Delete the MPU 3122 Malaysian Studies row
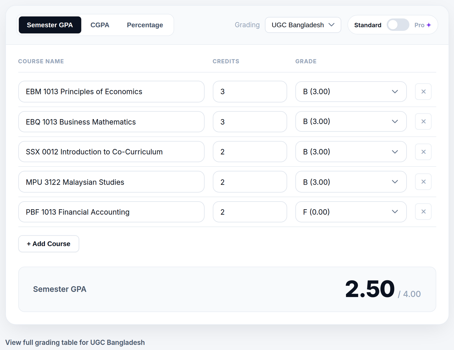 (423, 182)
